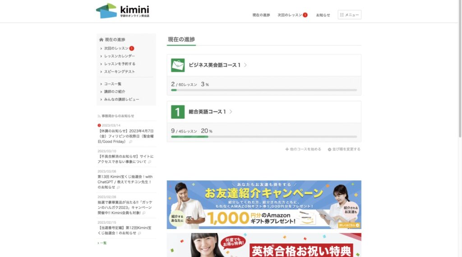The image size is (462, 257).
Task: Click the plus icon for 他のコースを始める
Action: (287, 149)
